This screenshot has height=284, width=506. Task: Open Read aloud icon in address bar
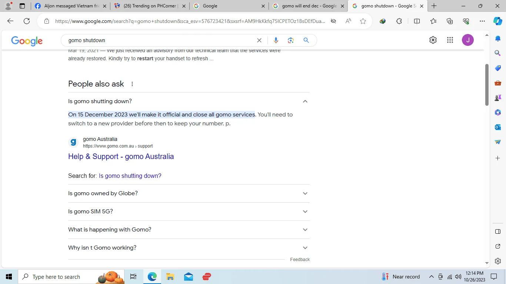[348, 21]
